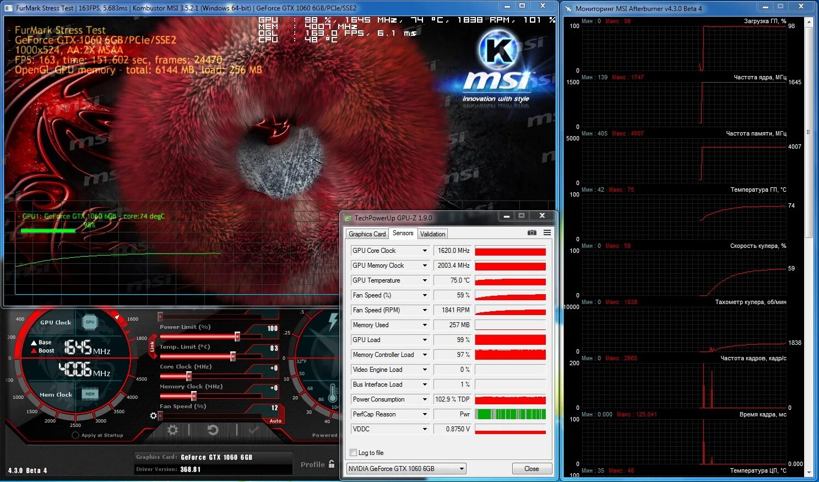Image resolution: width=819 pixels, height=482 pixels.
Task: Expand GPU Temperature sensor dropdown
Action: coord(425,280)
